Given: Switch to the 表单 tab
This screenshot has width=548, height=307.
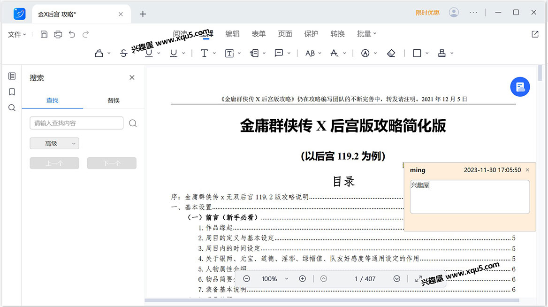Looking at the screenshot, I should [259, 34].
